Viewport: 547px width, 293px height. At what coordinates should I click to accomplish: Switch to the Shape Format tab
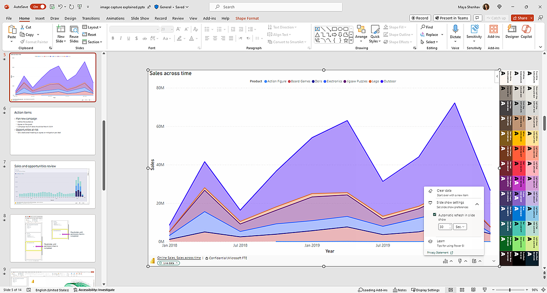click(x=247, y=18)
